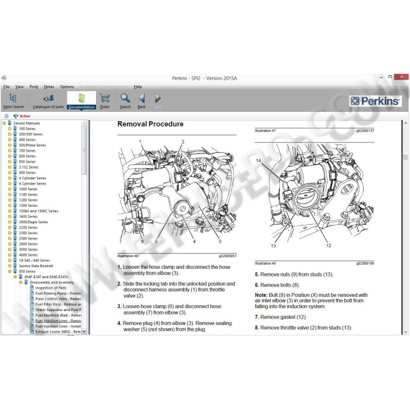Select 1000 Series in tree
The height and width of the screenshot is (410, 410).
pos(28,189)
